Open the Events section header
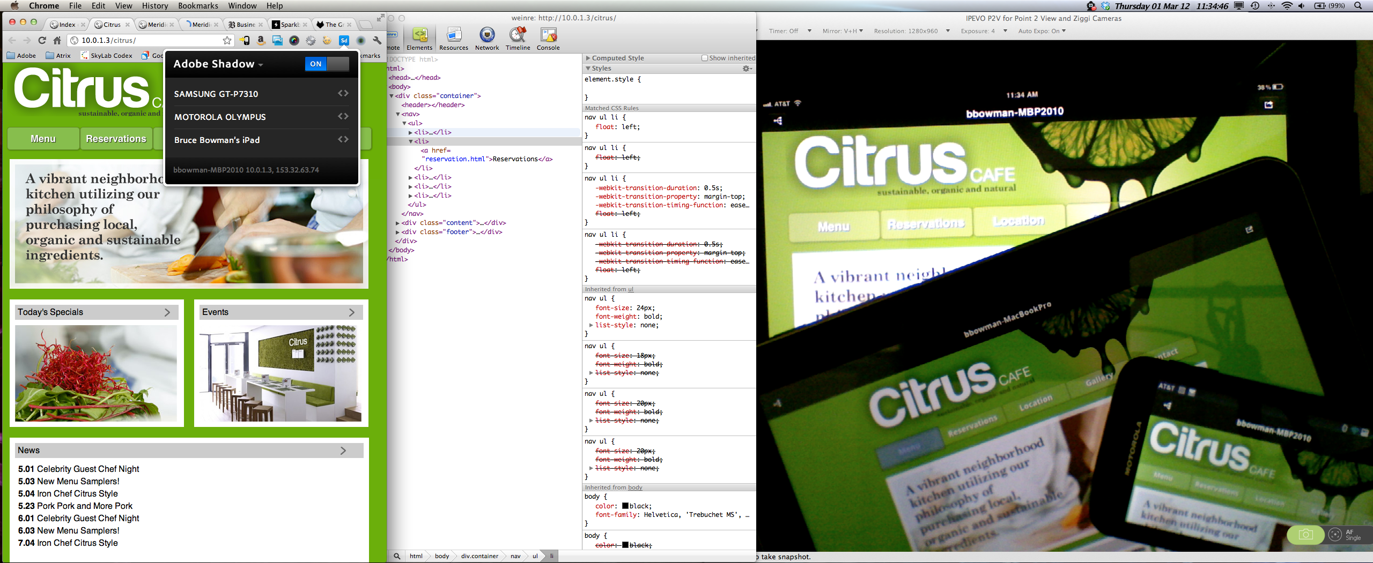This screenshot has width=1373, height=563. pos(281,312)
